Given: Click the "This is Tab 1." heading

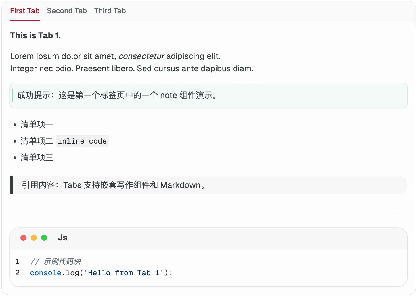Looking at the screenshot, I should pyautogui.click(x=35, y=35).
